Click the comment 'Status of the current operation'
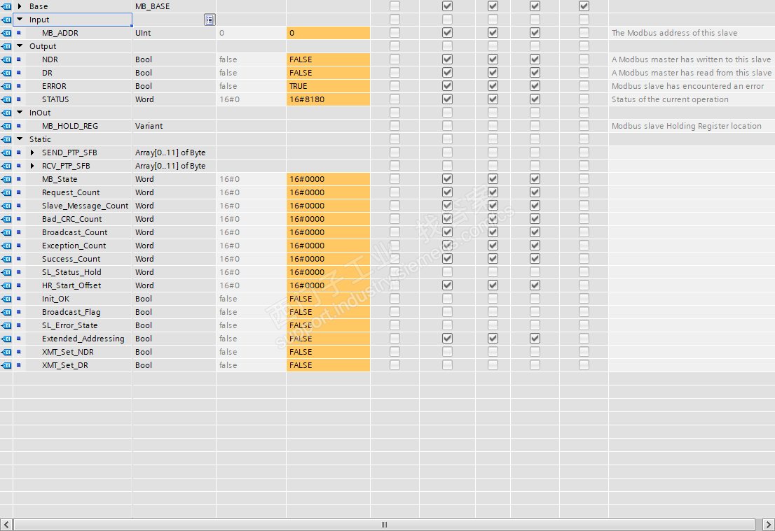The image size is (775, 531). pyautogui.click(x=670, y=99)
